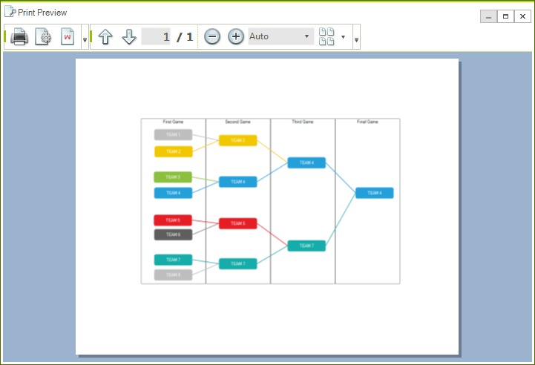The height and width of the screenshot is (365, 535).
Task: Select gray TEAM 1 node
Action: point(174,135)
